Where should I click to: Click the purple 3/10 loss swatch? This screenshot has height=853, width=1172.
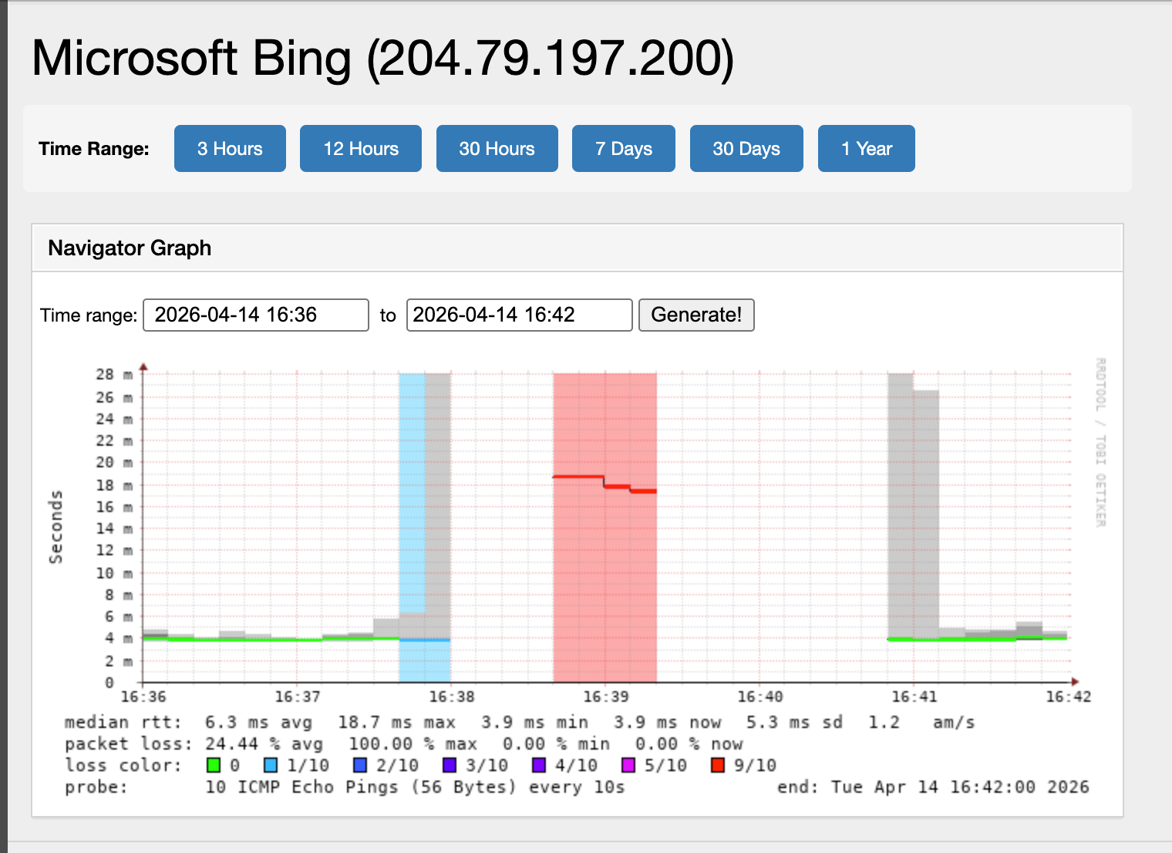[x=450, y=764]
